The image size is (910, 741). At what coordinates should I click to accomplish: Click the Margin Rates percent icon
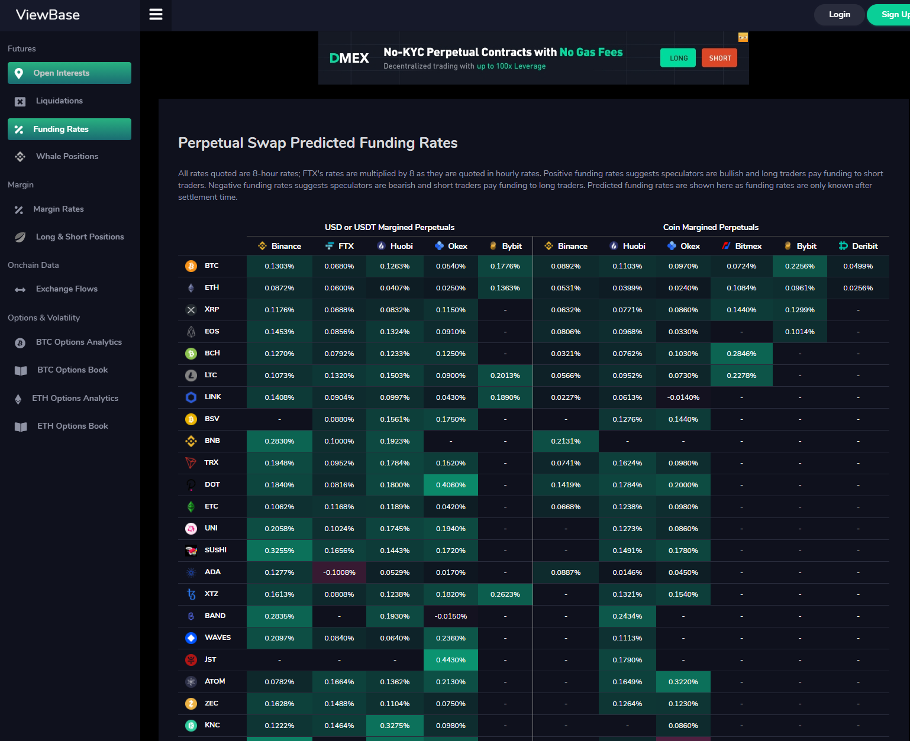tap(19, 209)
